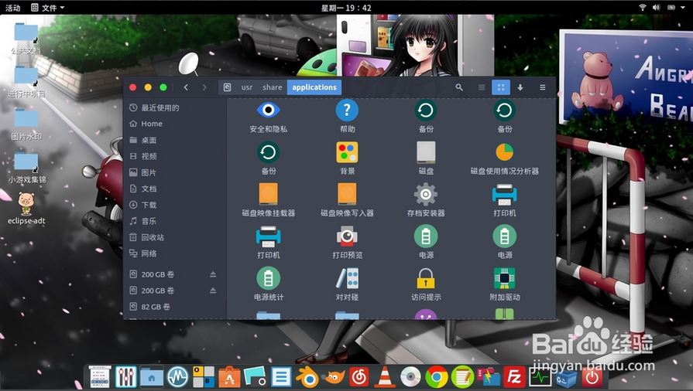This screenshot has width=693, height=391.
Task: Click the search magnifier in file manager
Action: pos(459,87)
